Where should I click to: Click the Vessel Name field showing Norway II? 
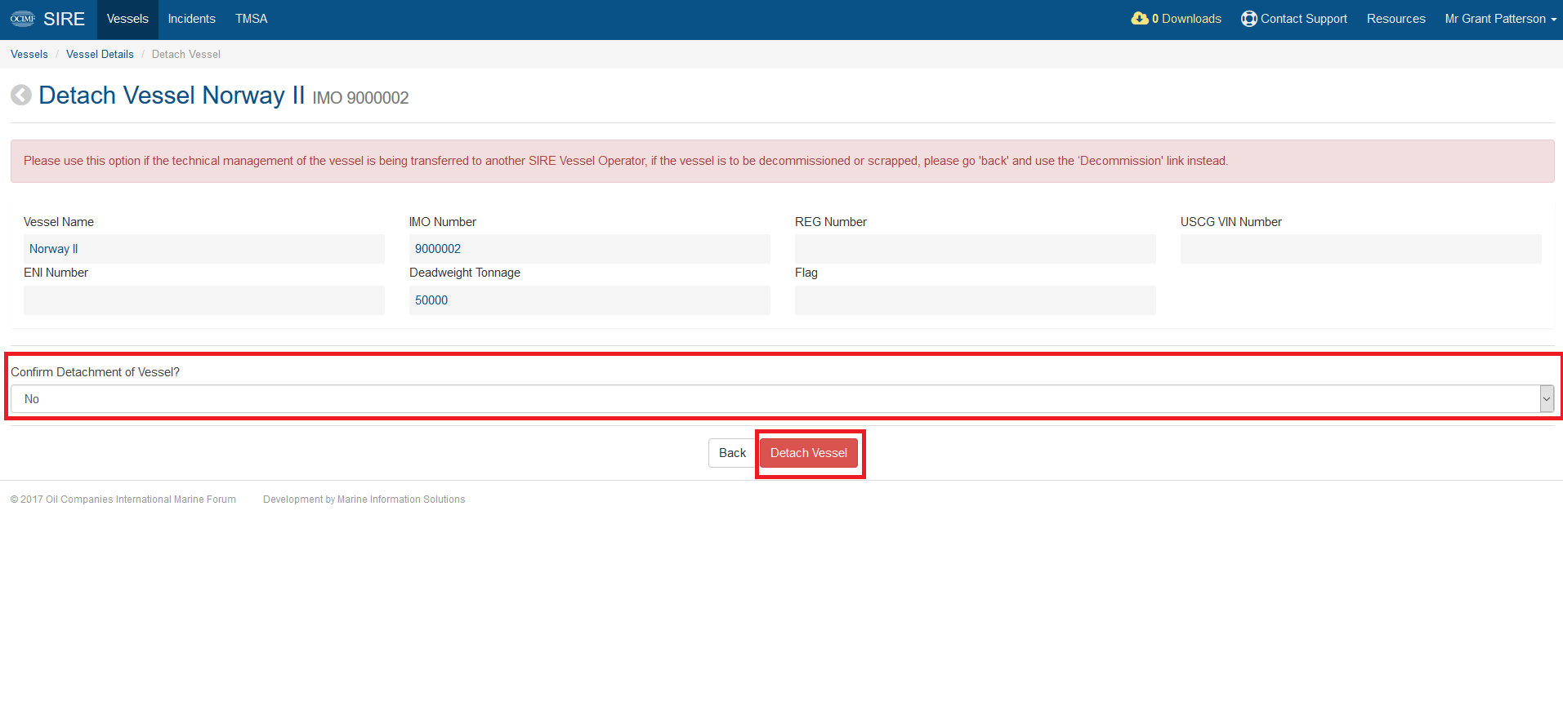click(204, 249)
